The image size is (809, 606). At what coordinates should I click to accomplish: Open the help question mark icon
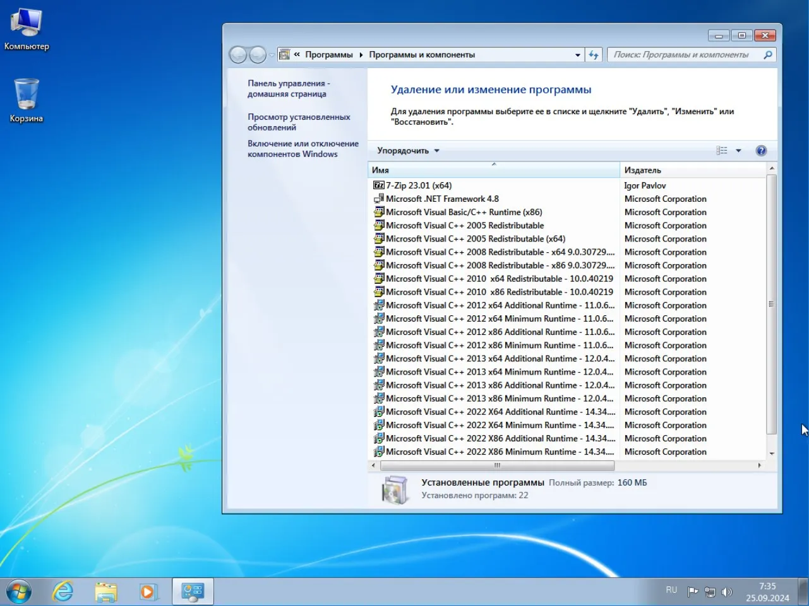coord(761,151)
